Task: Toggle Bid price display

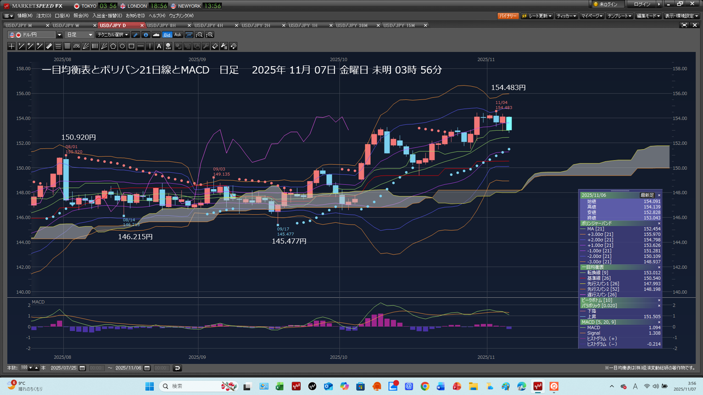Action: click(x=167, y=35)
